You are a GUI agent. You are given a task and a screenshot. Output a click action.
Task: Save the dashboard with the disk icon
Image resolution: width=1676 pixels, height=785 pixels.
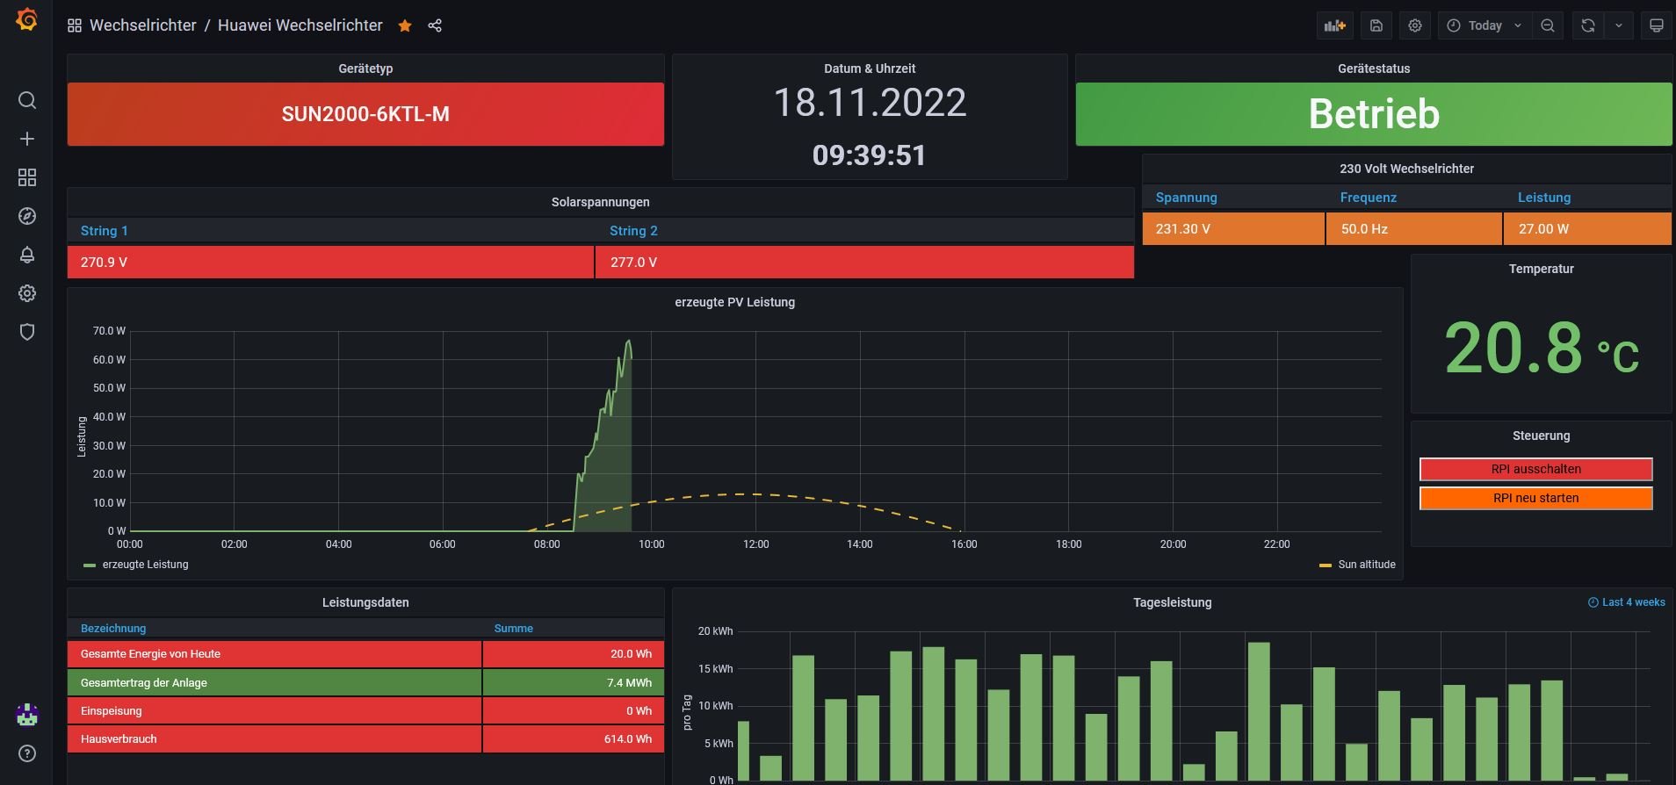coord(1376,25)
